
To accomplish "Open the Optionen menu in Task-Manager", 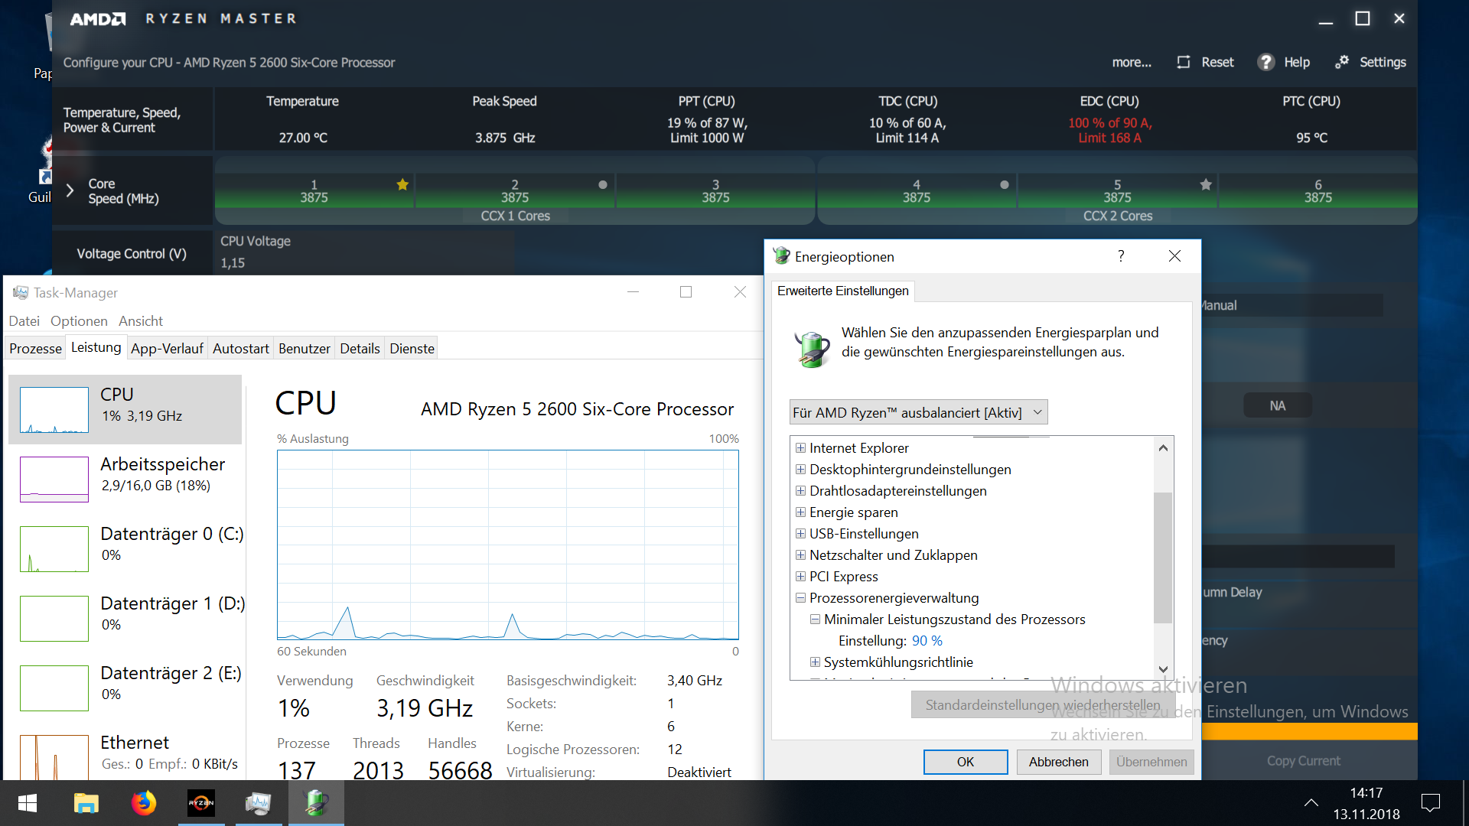I will click(x=79, y=321).
